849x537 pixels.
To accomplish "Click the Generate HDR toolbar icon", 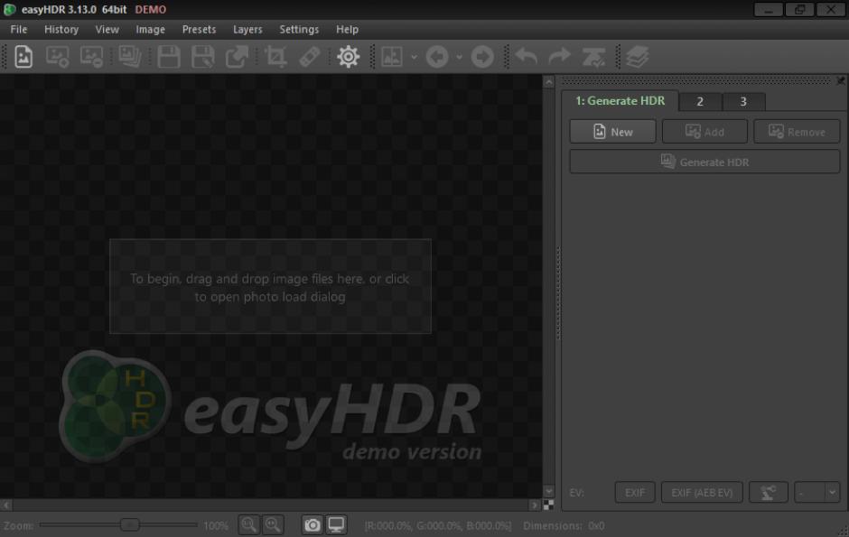I will [130, 56].
